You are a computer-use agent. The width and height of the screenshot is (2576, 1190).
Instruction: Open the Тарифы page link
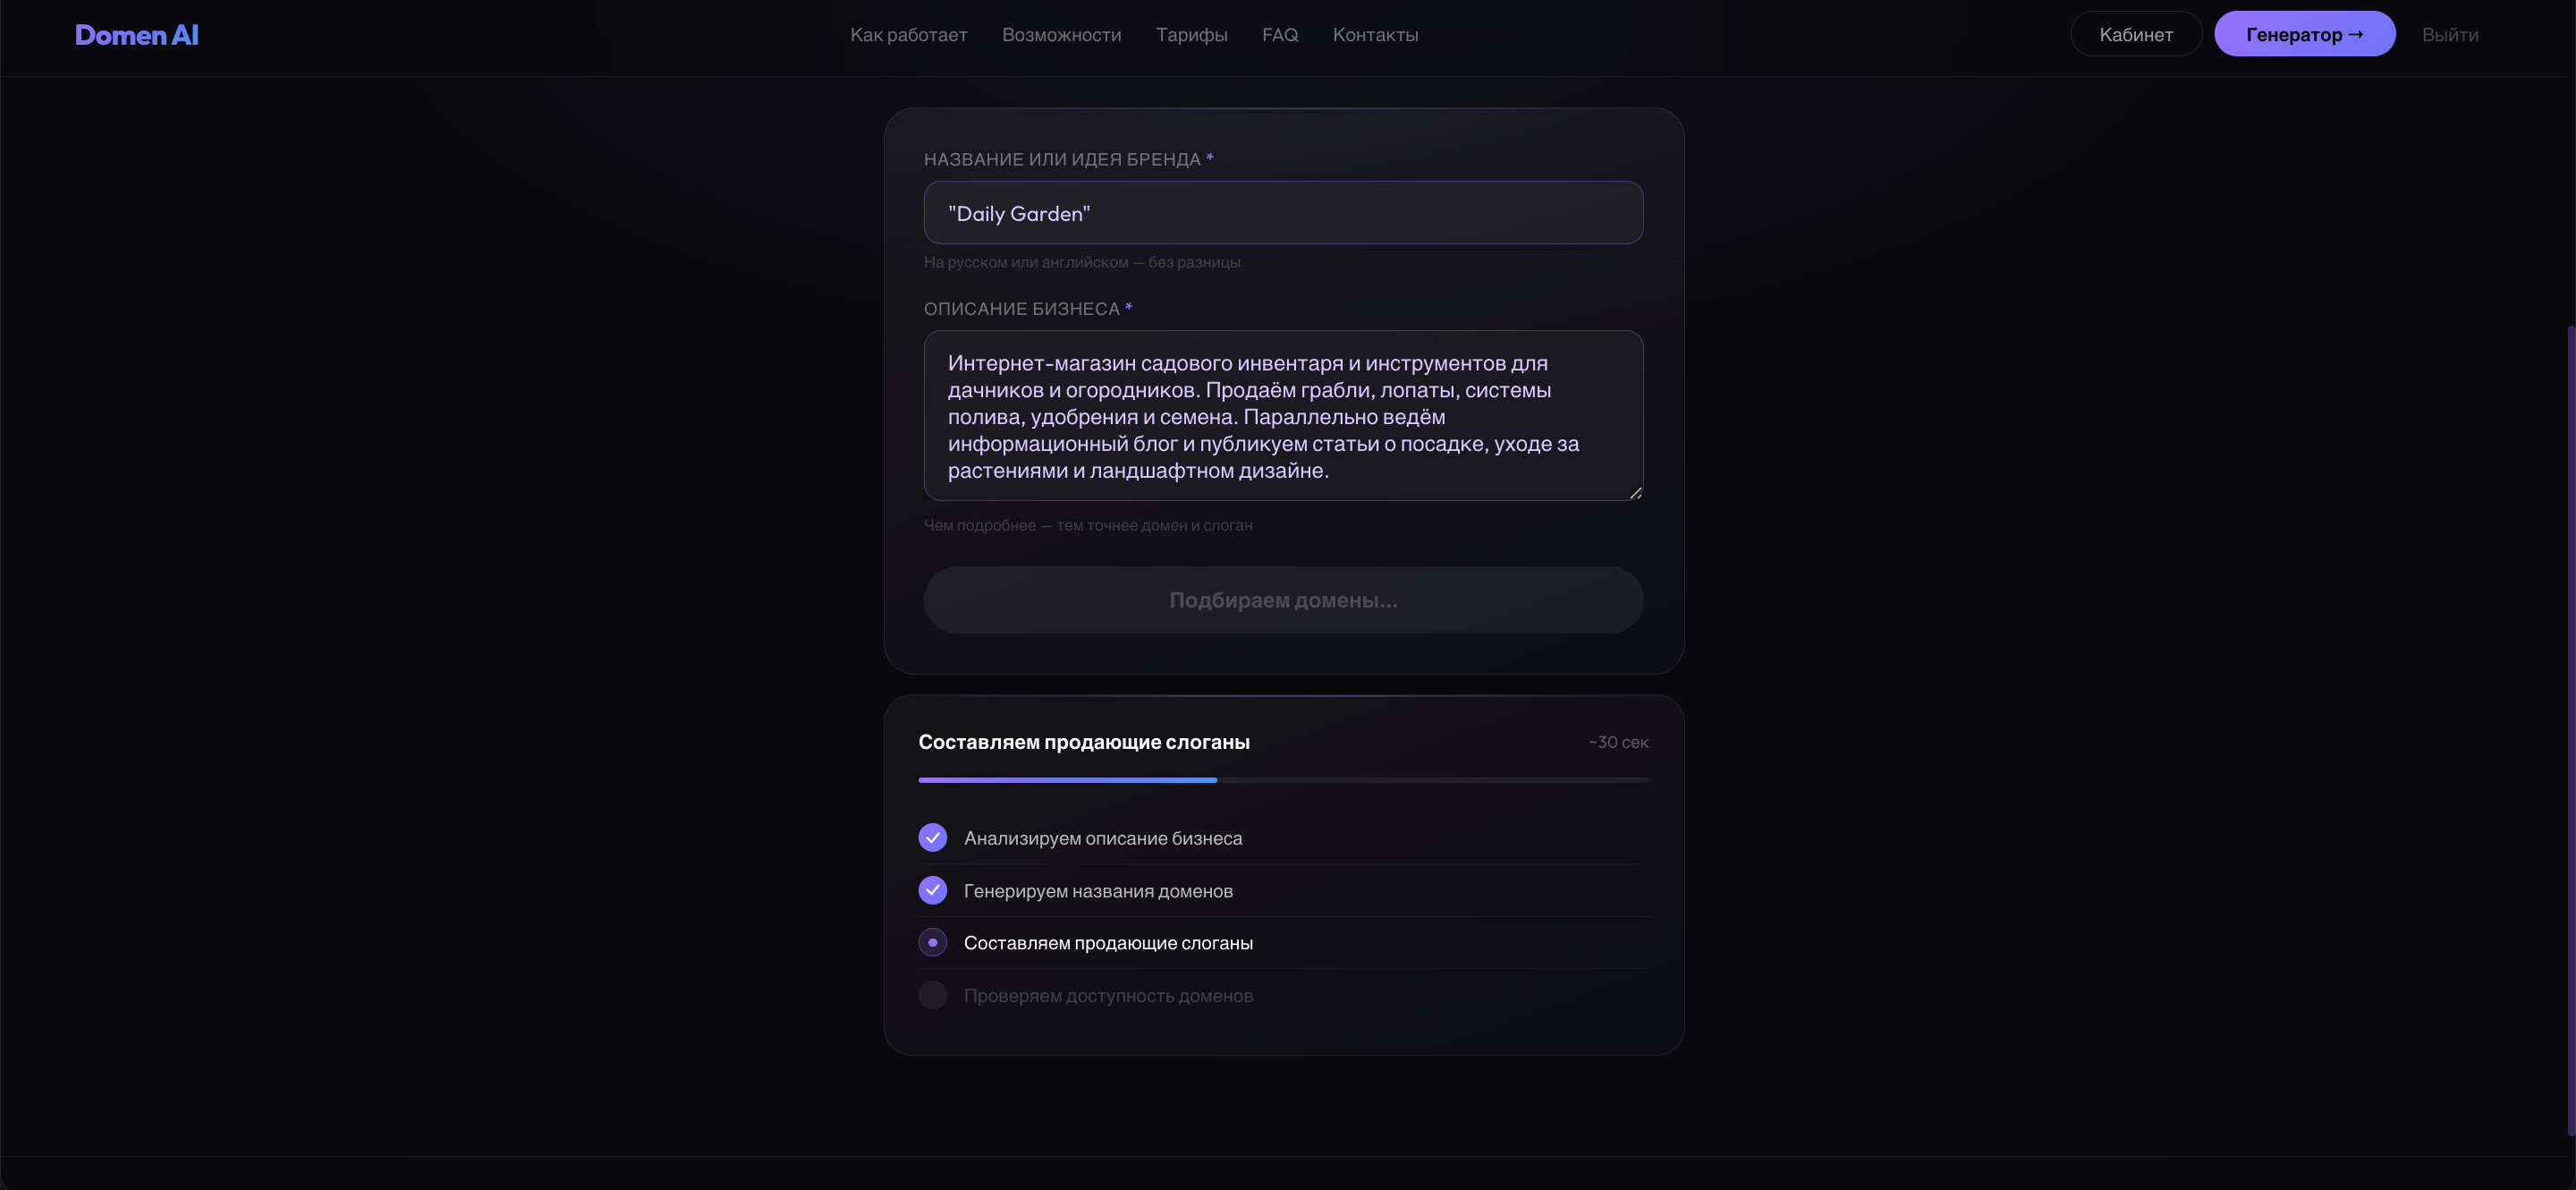(1191, 35)
